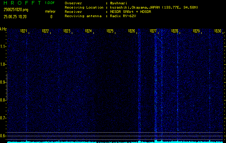The width and height of the screenshot is (226, 143).
Task: Click the Ovserver field label
Action: tap(73, 3)
